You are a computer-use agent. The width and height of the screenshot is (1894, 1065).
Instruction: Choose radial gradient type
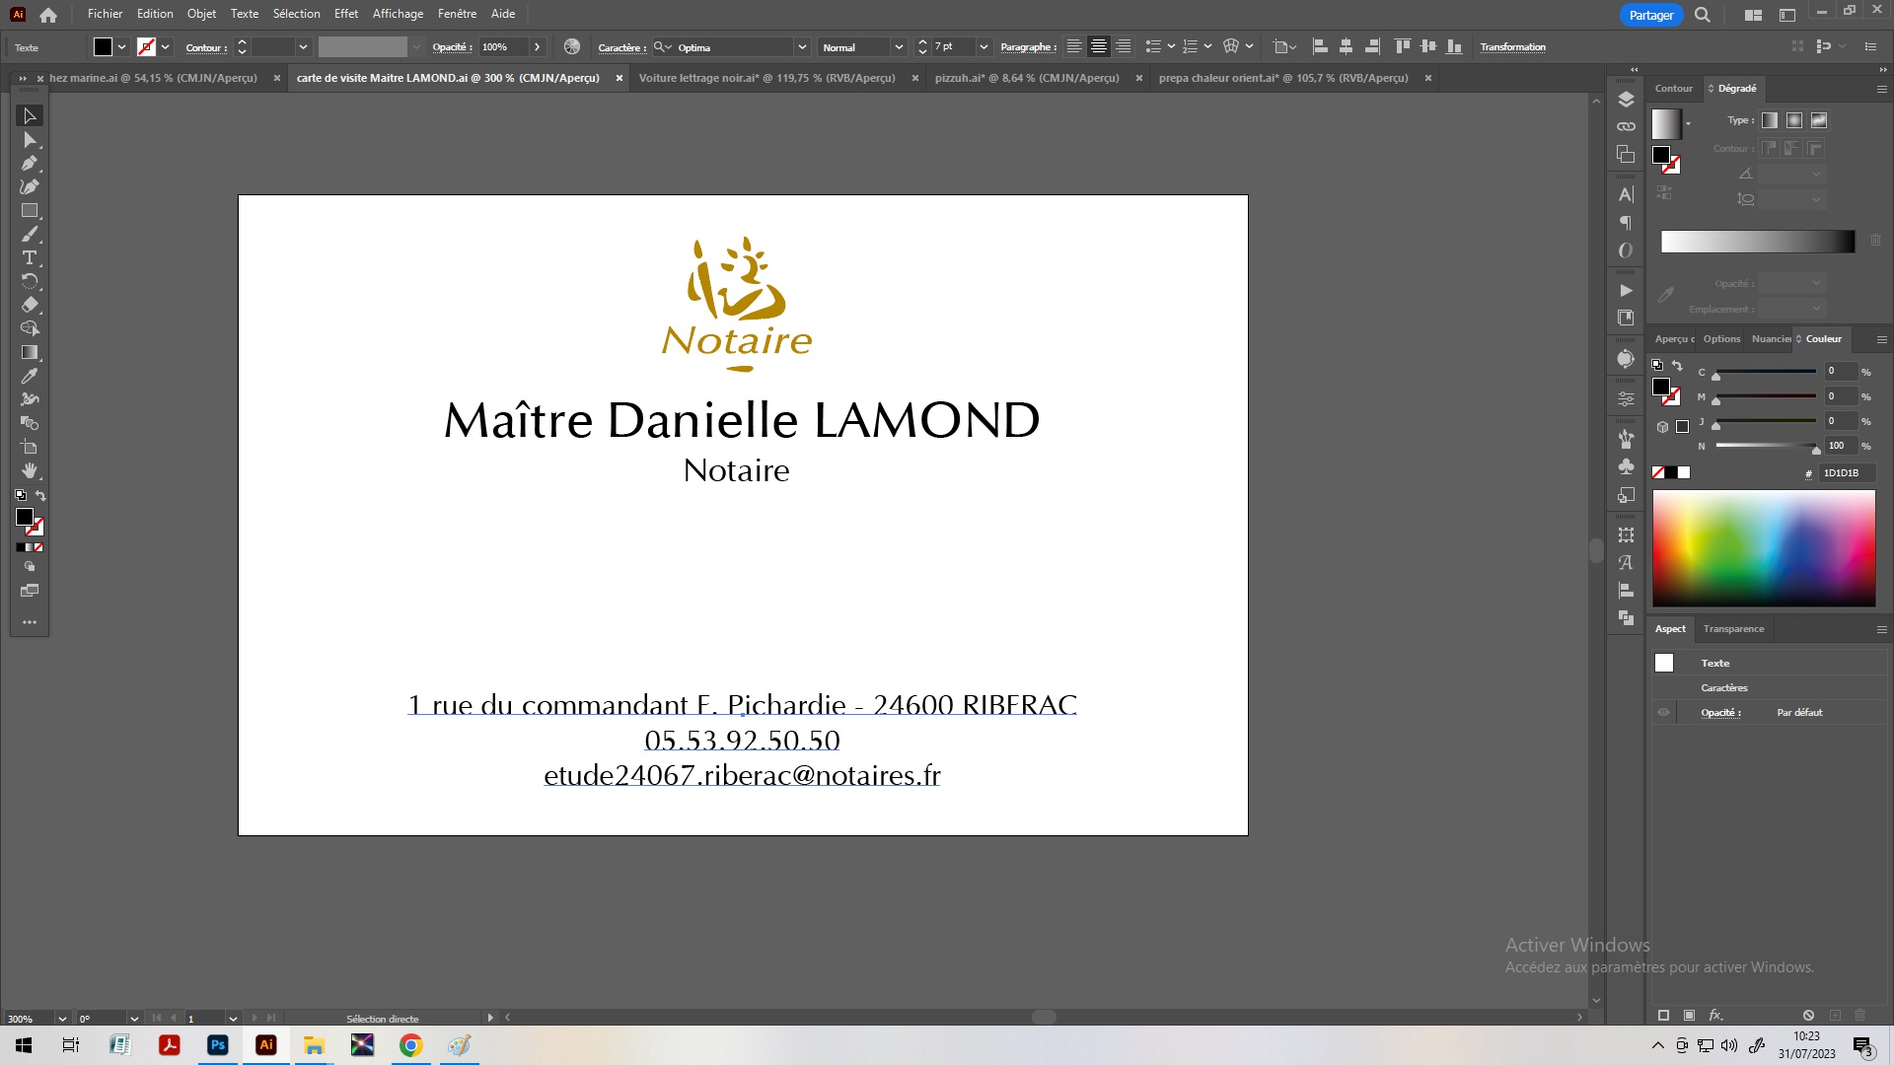(x=1794, y=120)
